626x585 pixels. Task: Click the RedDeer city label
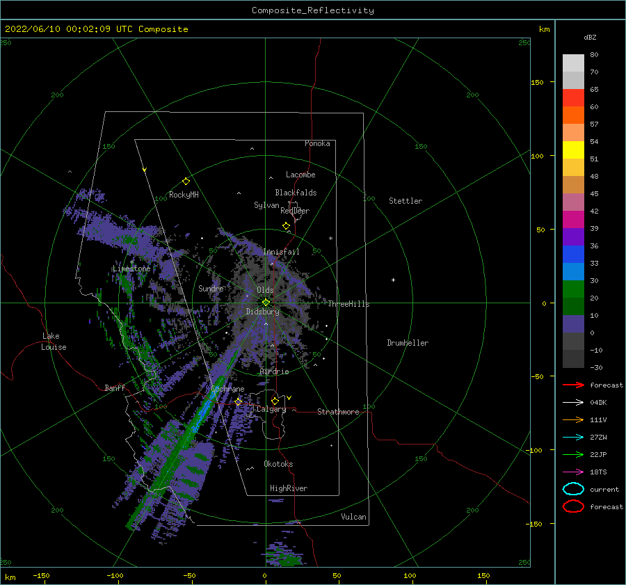pos(295,211)
